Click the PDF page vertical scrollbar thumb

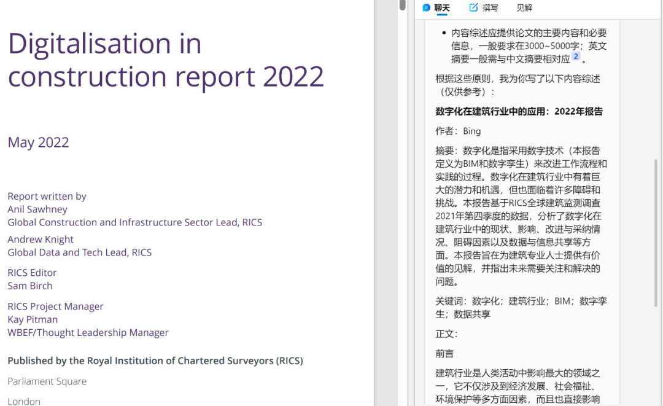pyautogui.click(x=403, y=5)
